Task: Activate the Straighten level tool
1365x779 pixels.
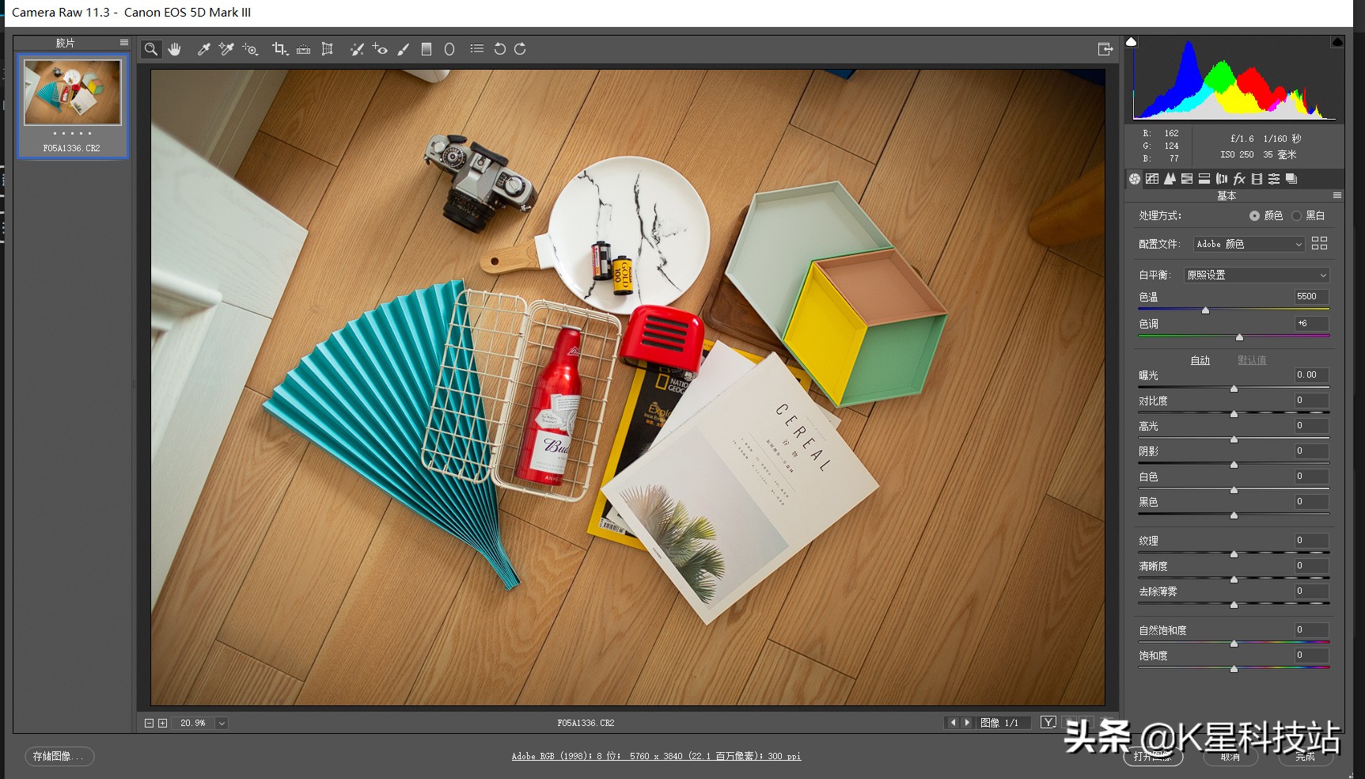Action: click(x=303, y=49)
